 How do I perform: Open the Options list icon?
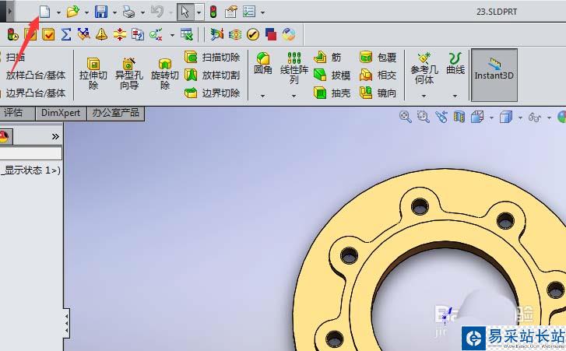click(x=249, y=12)
